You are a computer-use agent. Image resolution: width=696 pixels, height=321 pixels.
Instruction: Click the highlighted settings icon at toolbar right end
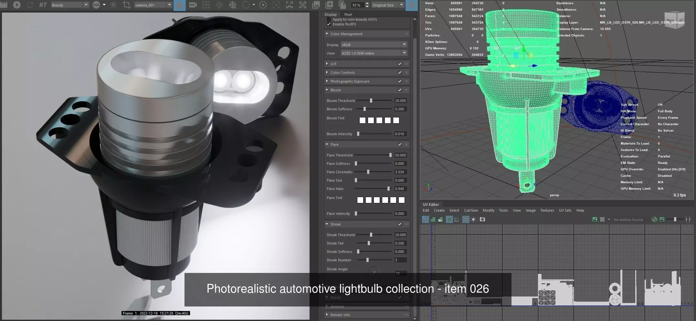click(411, 5)
